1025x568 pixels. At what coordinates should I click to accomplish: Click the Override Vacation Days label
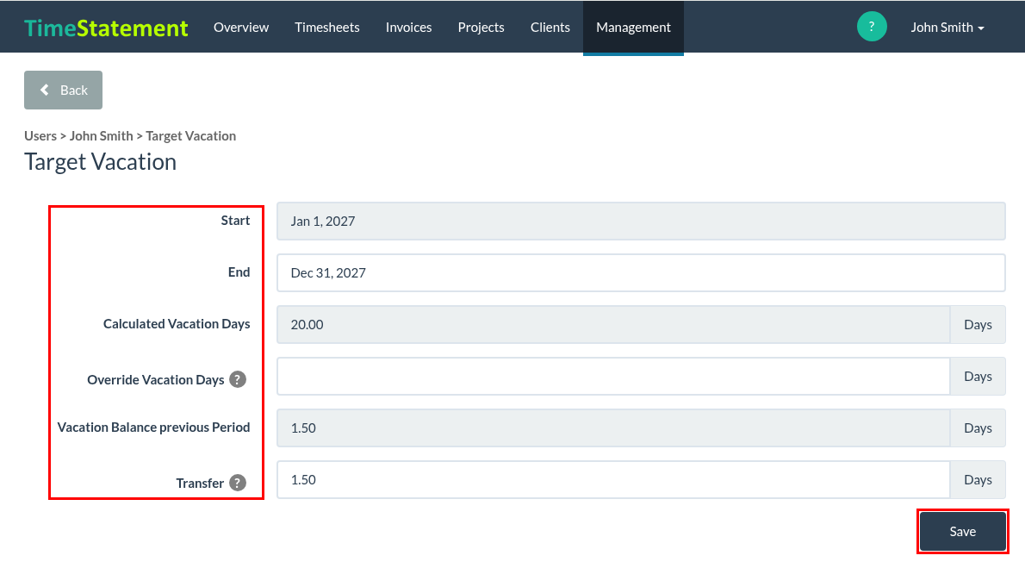(156, 380)
